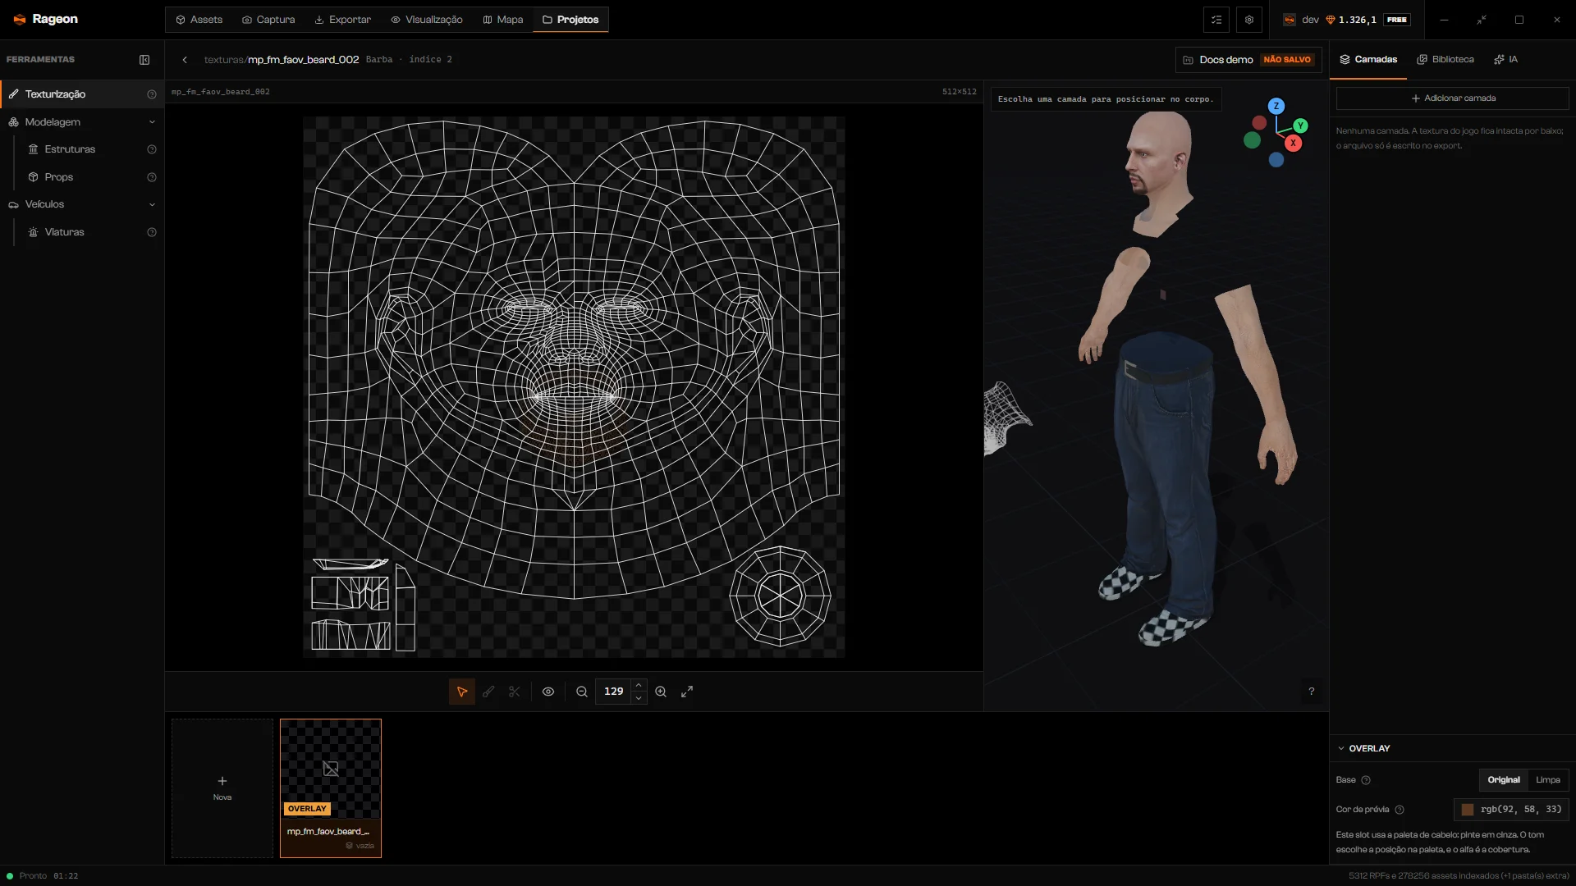Create a Nova texture slot
Image resolution: width=1576 pixels, height=886 pixels.
222,788
